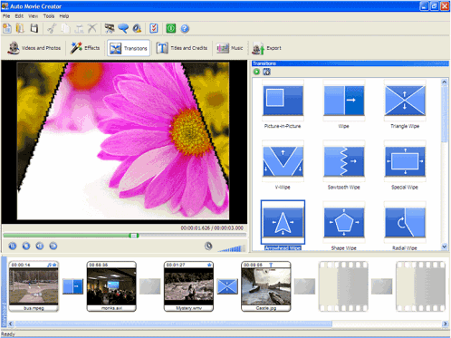Select the Mystery.wmv storyboard clip

pos(188,286)
